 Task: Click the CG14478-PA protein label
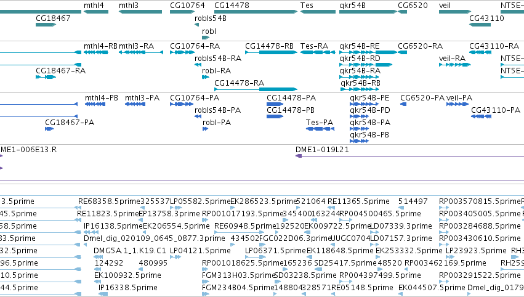(291, 98)
